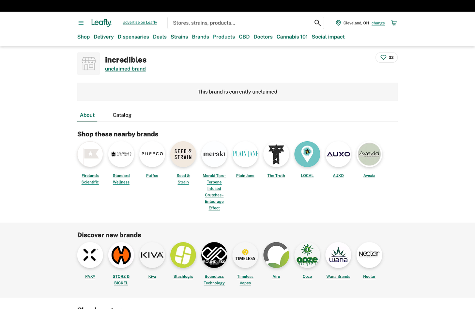Go to Brands in navigation
Viewport: 475px width, 309px height.
point(201,37)
